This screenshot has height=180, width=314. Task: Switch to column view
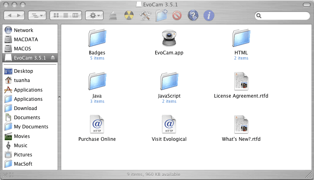(x=76, y=16)
